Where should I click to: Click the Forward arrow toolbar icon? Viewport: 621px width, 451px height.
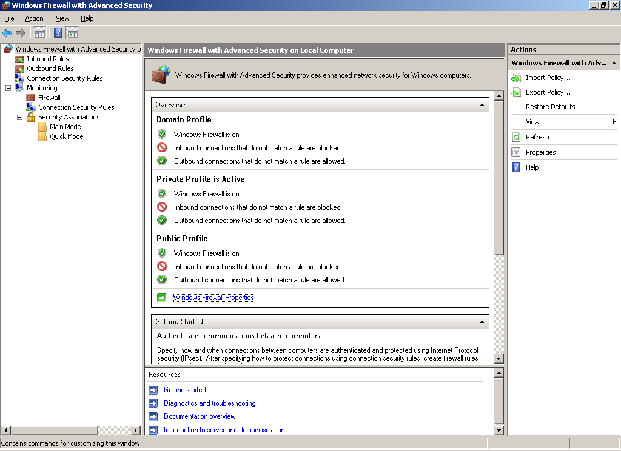point(21,33)
